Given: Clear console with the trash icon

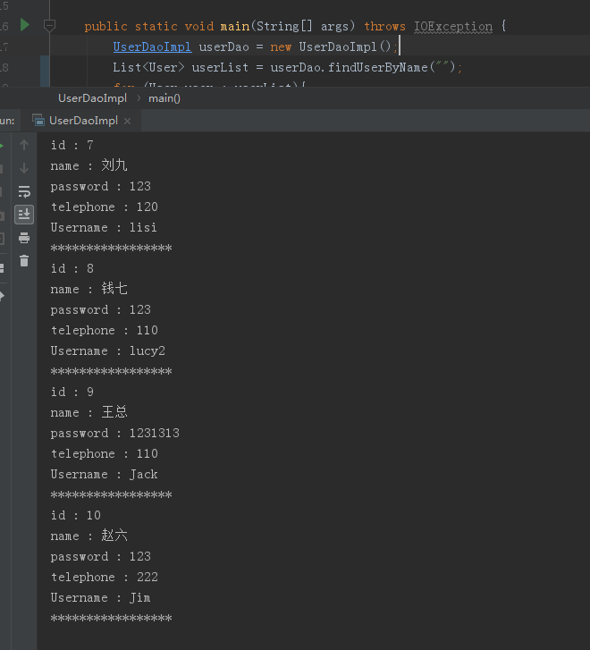Looking at the screenshot, I should click(24, 261).
